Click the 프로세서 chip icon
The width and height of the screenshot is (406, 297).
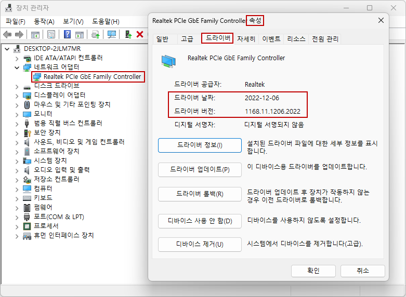coord(27,226)
